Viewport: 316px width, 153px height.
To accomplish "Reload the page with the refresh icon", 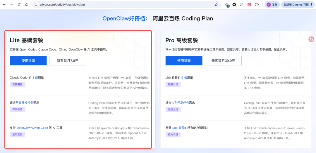I will (19, 5).
